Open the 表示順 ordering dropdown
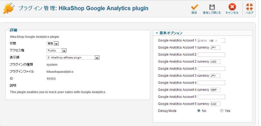Image resolution: width=261 pixels, height=126 pixels. pos(73,57)
